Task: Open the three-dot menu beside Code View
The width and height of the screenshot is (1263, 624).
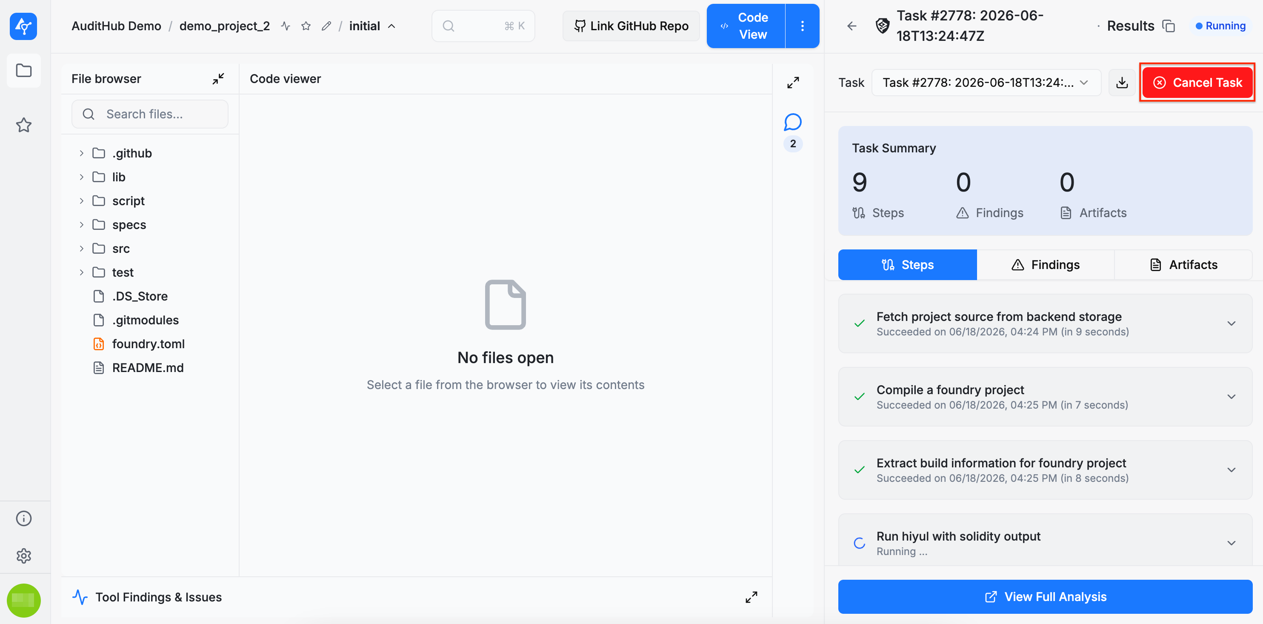Action: (802, 26)
